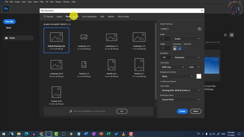Click the Go button for Adobe Stock search

tap(122, 111)
